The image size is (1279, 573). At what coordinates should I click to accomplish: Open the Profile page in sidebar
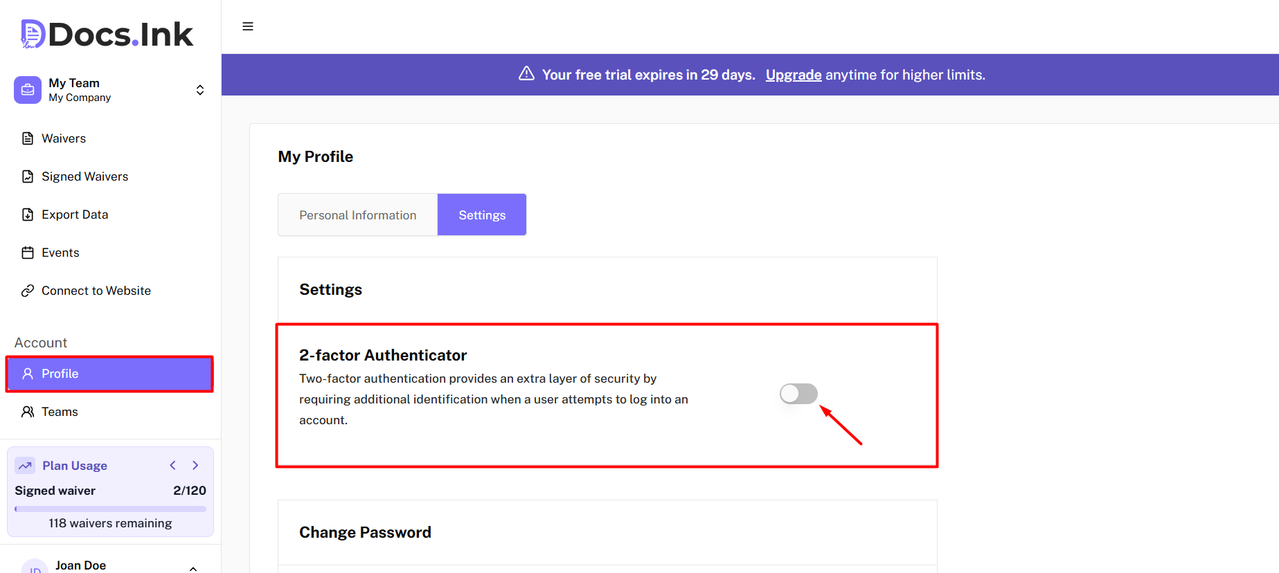[x=109, y=374]
